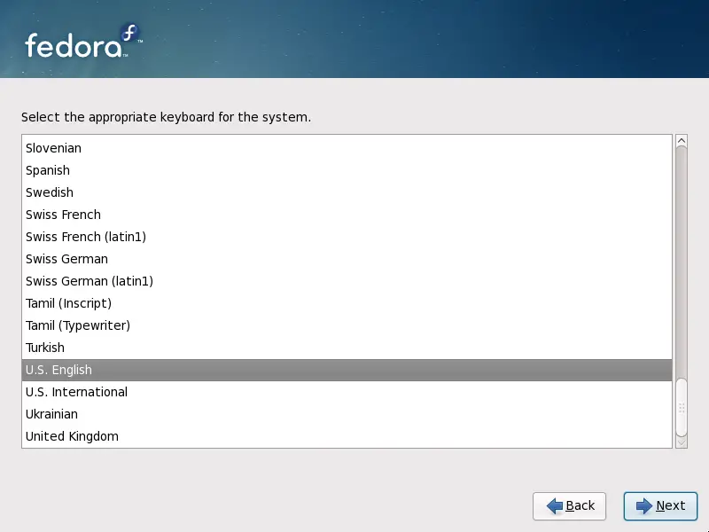The image size is (709, 532).
Task: Select the Swedish keyboard layout
Action: pos(50,192)
